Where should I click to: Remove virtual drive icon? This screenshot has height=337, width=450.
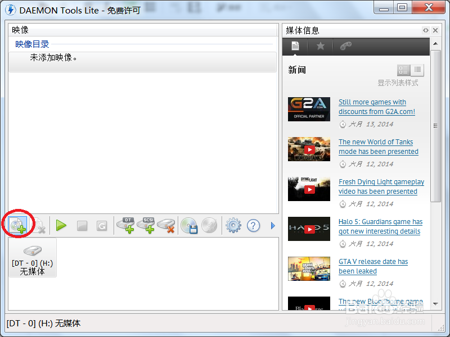(x=166, y=226)
